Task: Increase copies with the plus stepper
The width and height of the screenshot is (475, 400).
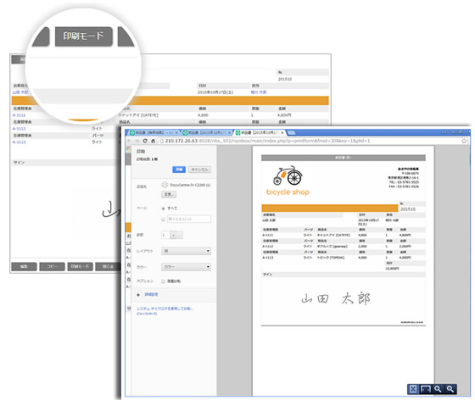Action: pyautogui.click(x=174, y=235)
